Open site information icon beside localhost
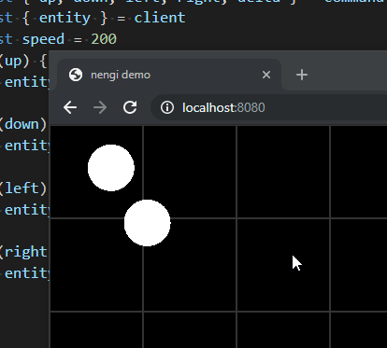Image resolution: width=387 pixels, height=348 pixels. coord(167,107)
